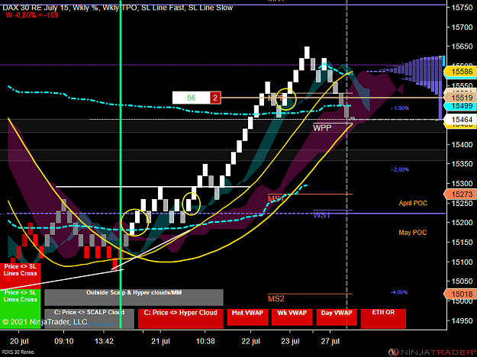Click the W -0,86% = -189 readout
This screenshot has width=477, height=357.
31,15
